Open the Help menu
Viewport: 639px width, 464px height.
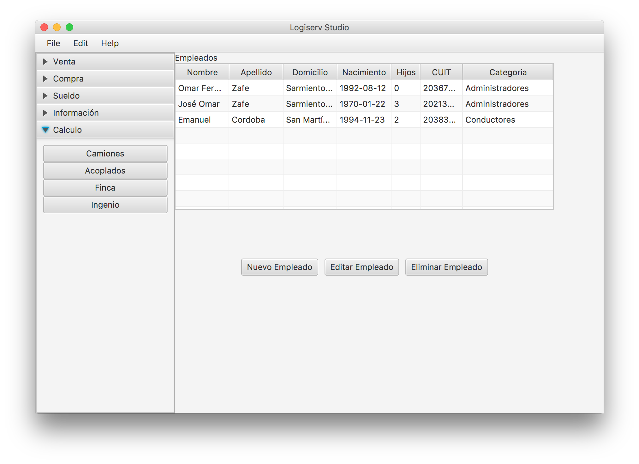pos(110,43)
